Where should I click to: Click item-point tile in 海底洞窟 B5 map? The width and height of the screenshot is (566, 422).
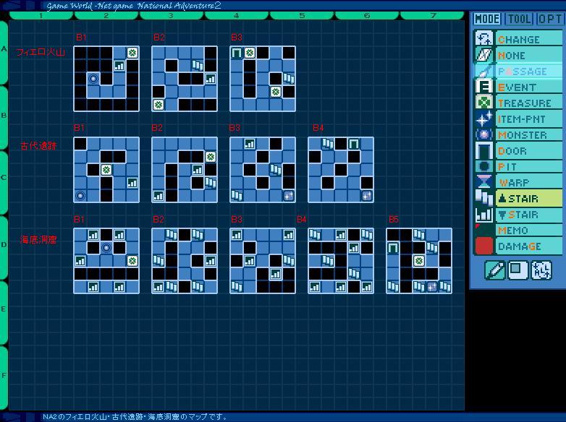(x=431, y=286)
